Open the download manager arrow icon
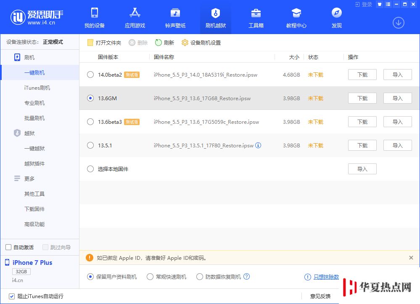Image resolution: width=420 pixels, height=304 pixels. point(398,23)
